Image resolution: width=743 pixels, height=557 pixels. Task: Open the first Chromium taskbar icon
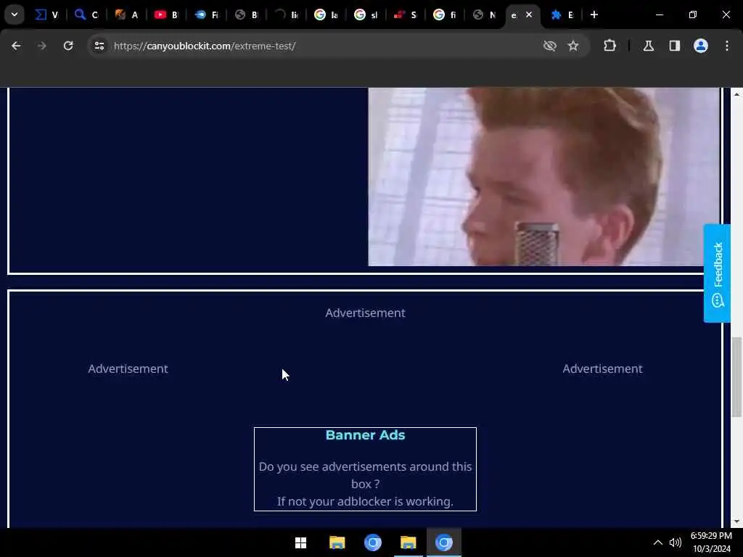pos(373,542)
